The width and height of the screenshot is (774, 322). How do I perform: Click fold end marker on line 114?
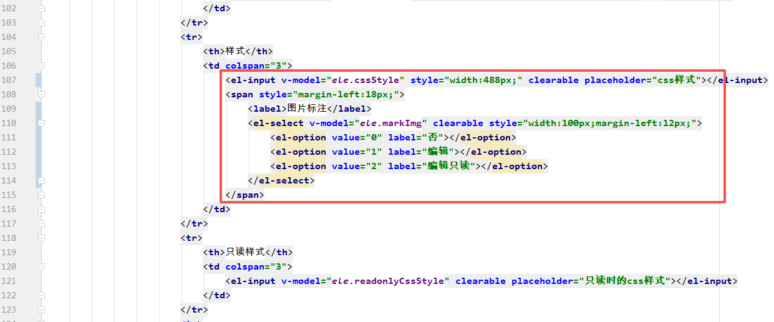tap(42, 180)
